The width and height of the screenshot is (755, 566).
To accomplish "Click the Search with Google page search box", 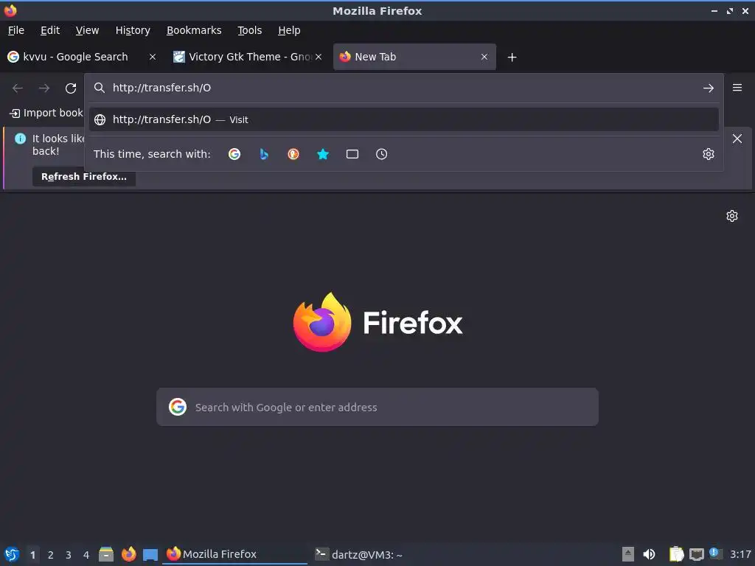I will (x=377, y=407).
